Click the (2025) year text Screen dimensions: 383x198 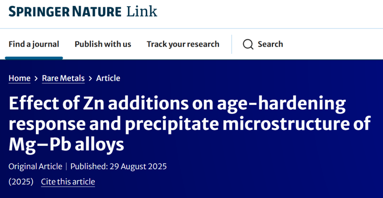tap(21, 182)
